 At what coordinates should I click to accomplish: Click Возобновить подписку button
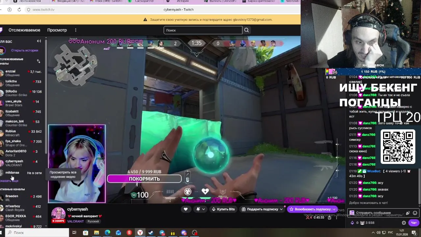click(x=312, y=209)
